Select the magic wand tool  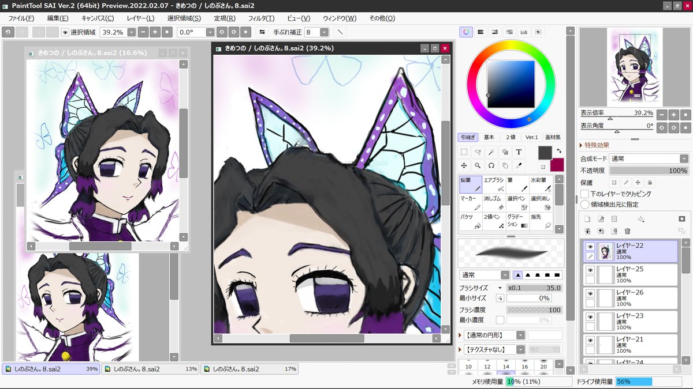(x=491, y=152)
